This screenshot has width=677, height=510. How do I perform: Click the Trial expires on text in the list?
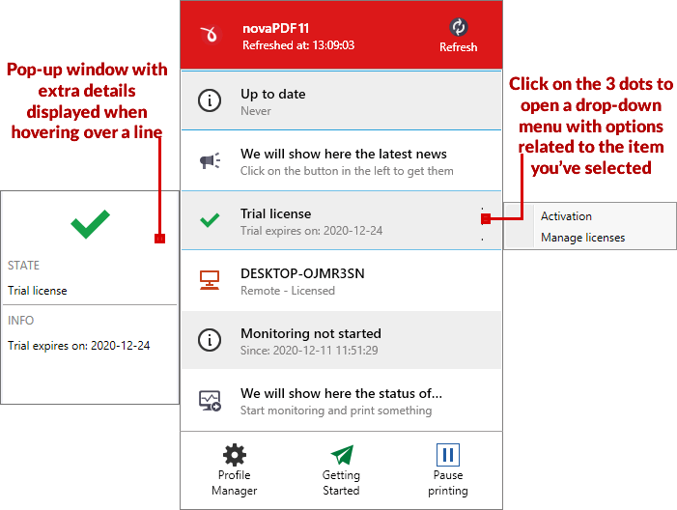click(311, 231)
